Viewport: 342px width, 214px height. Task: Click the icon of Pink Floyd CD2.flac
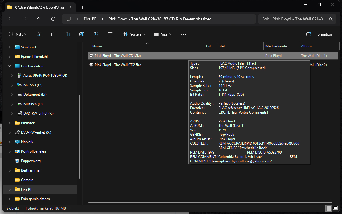click(x=91, y=65)
